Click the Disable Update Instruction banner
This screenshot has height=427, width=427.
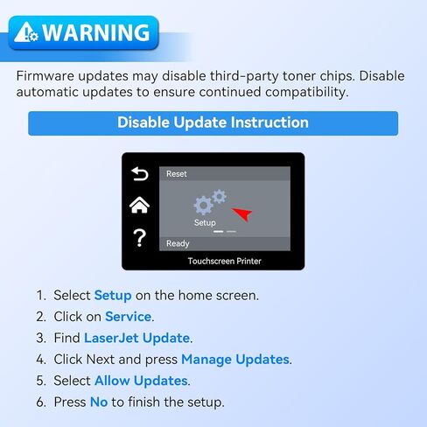213,123
